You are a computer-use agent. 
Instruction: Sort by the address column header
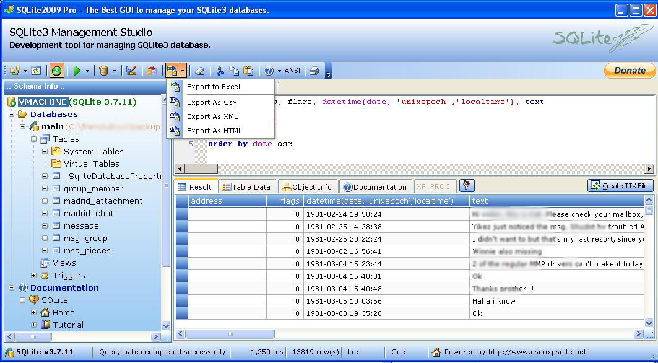(227, 201)
